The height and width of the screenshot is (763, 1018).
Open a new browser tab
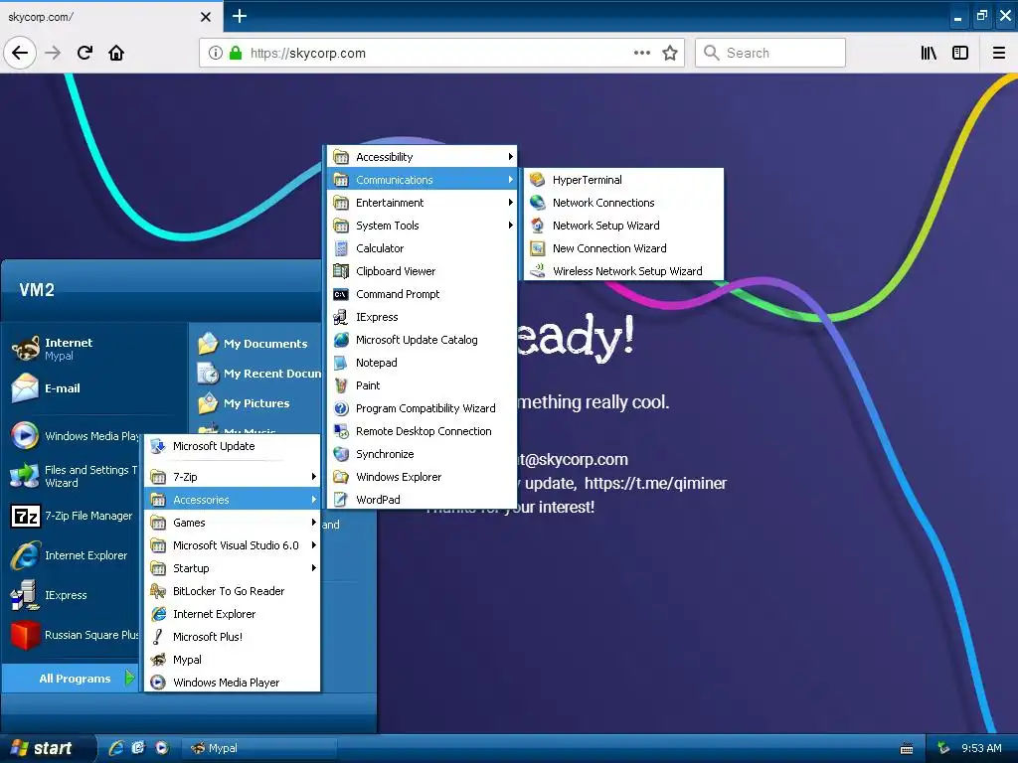tap(240, 16)
